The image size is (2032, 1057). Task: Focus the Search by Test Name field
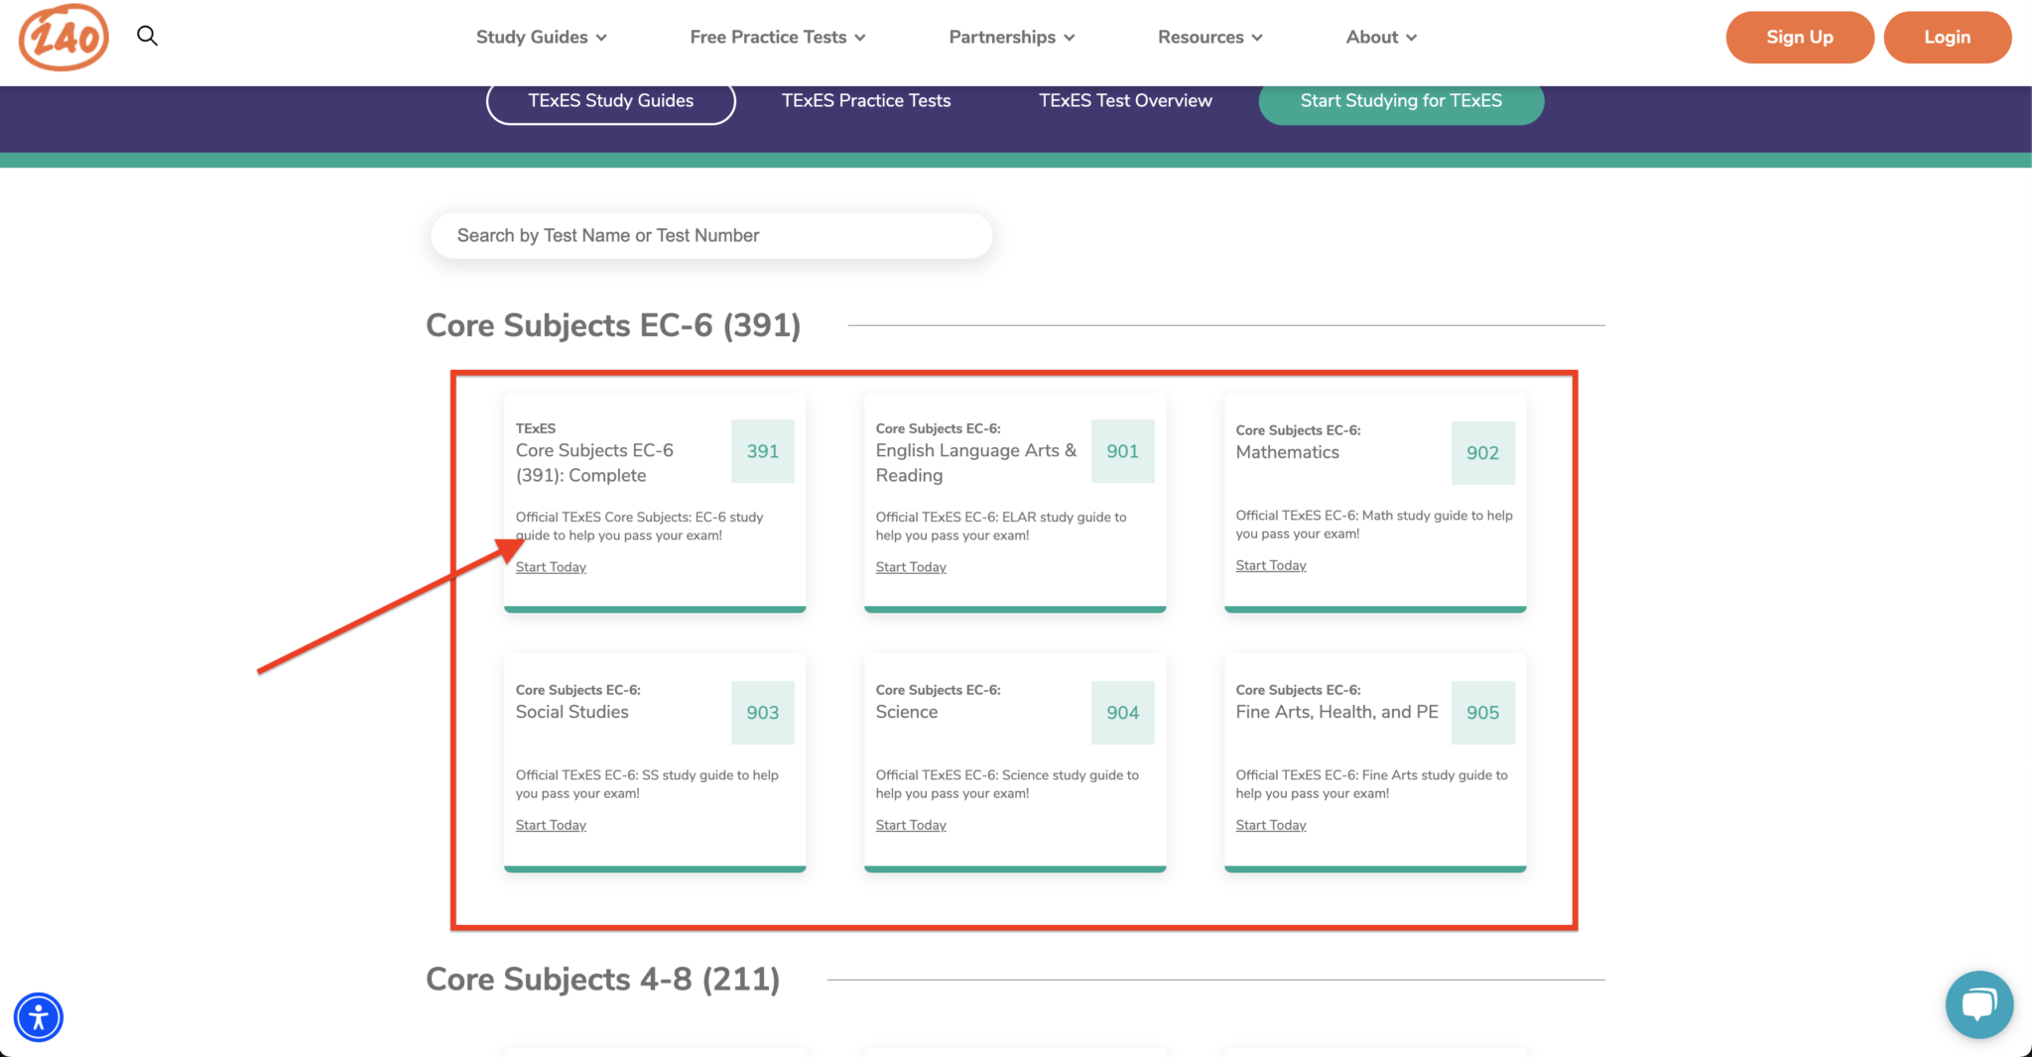pos(710,236)
